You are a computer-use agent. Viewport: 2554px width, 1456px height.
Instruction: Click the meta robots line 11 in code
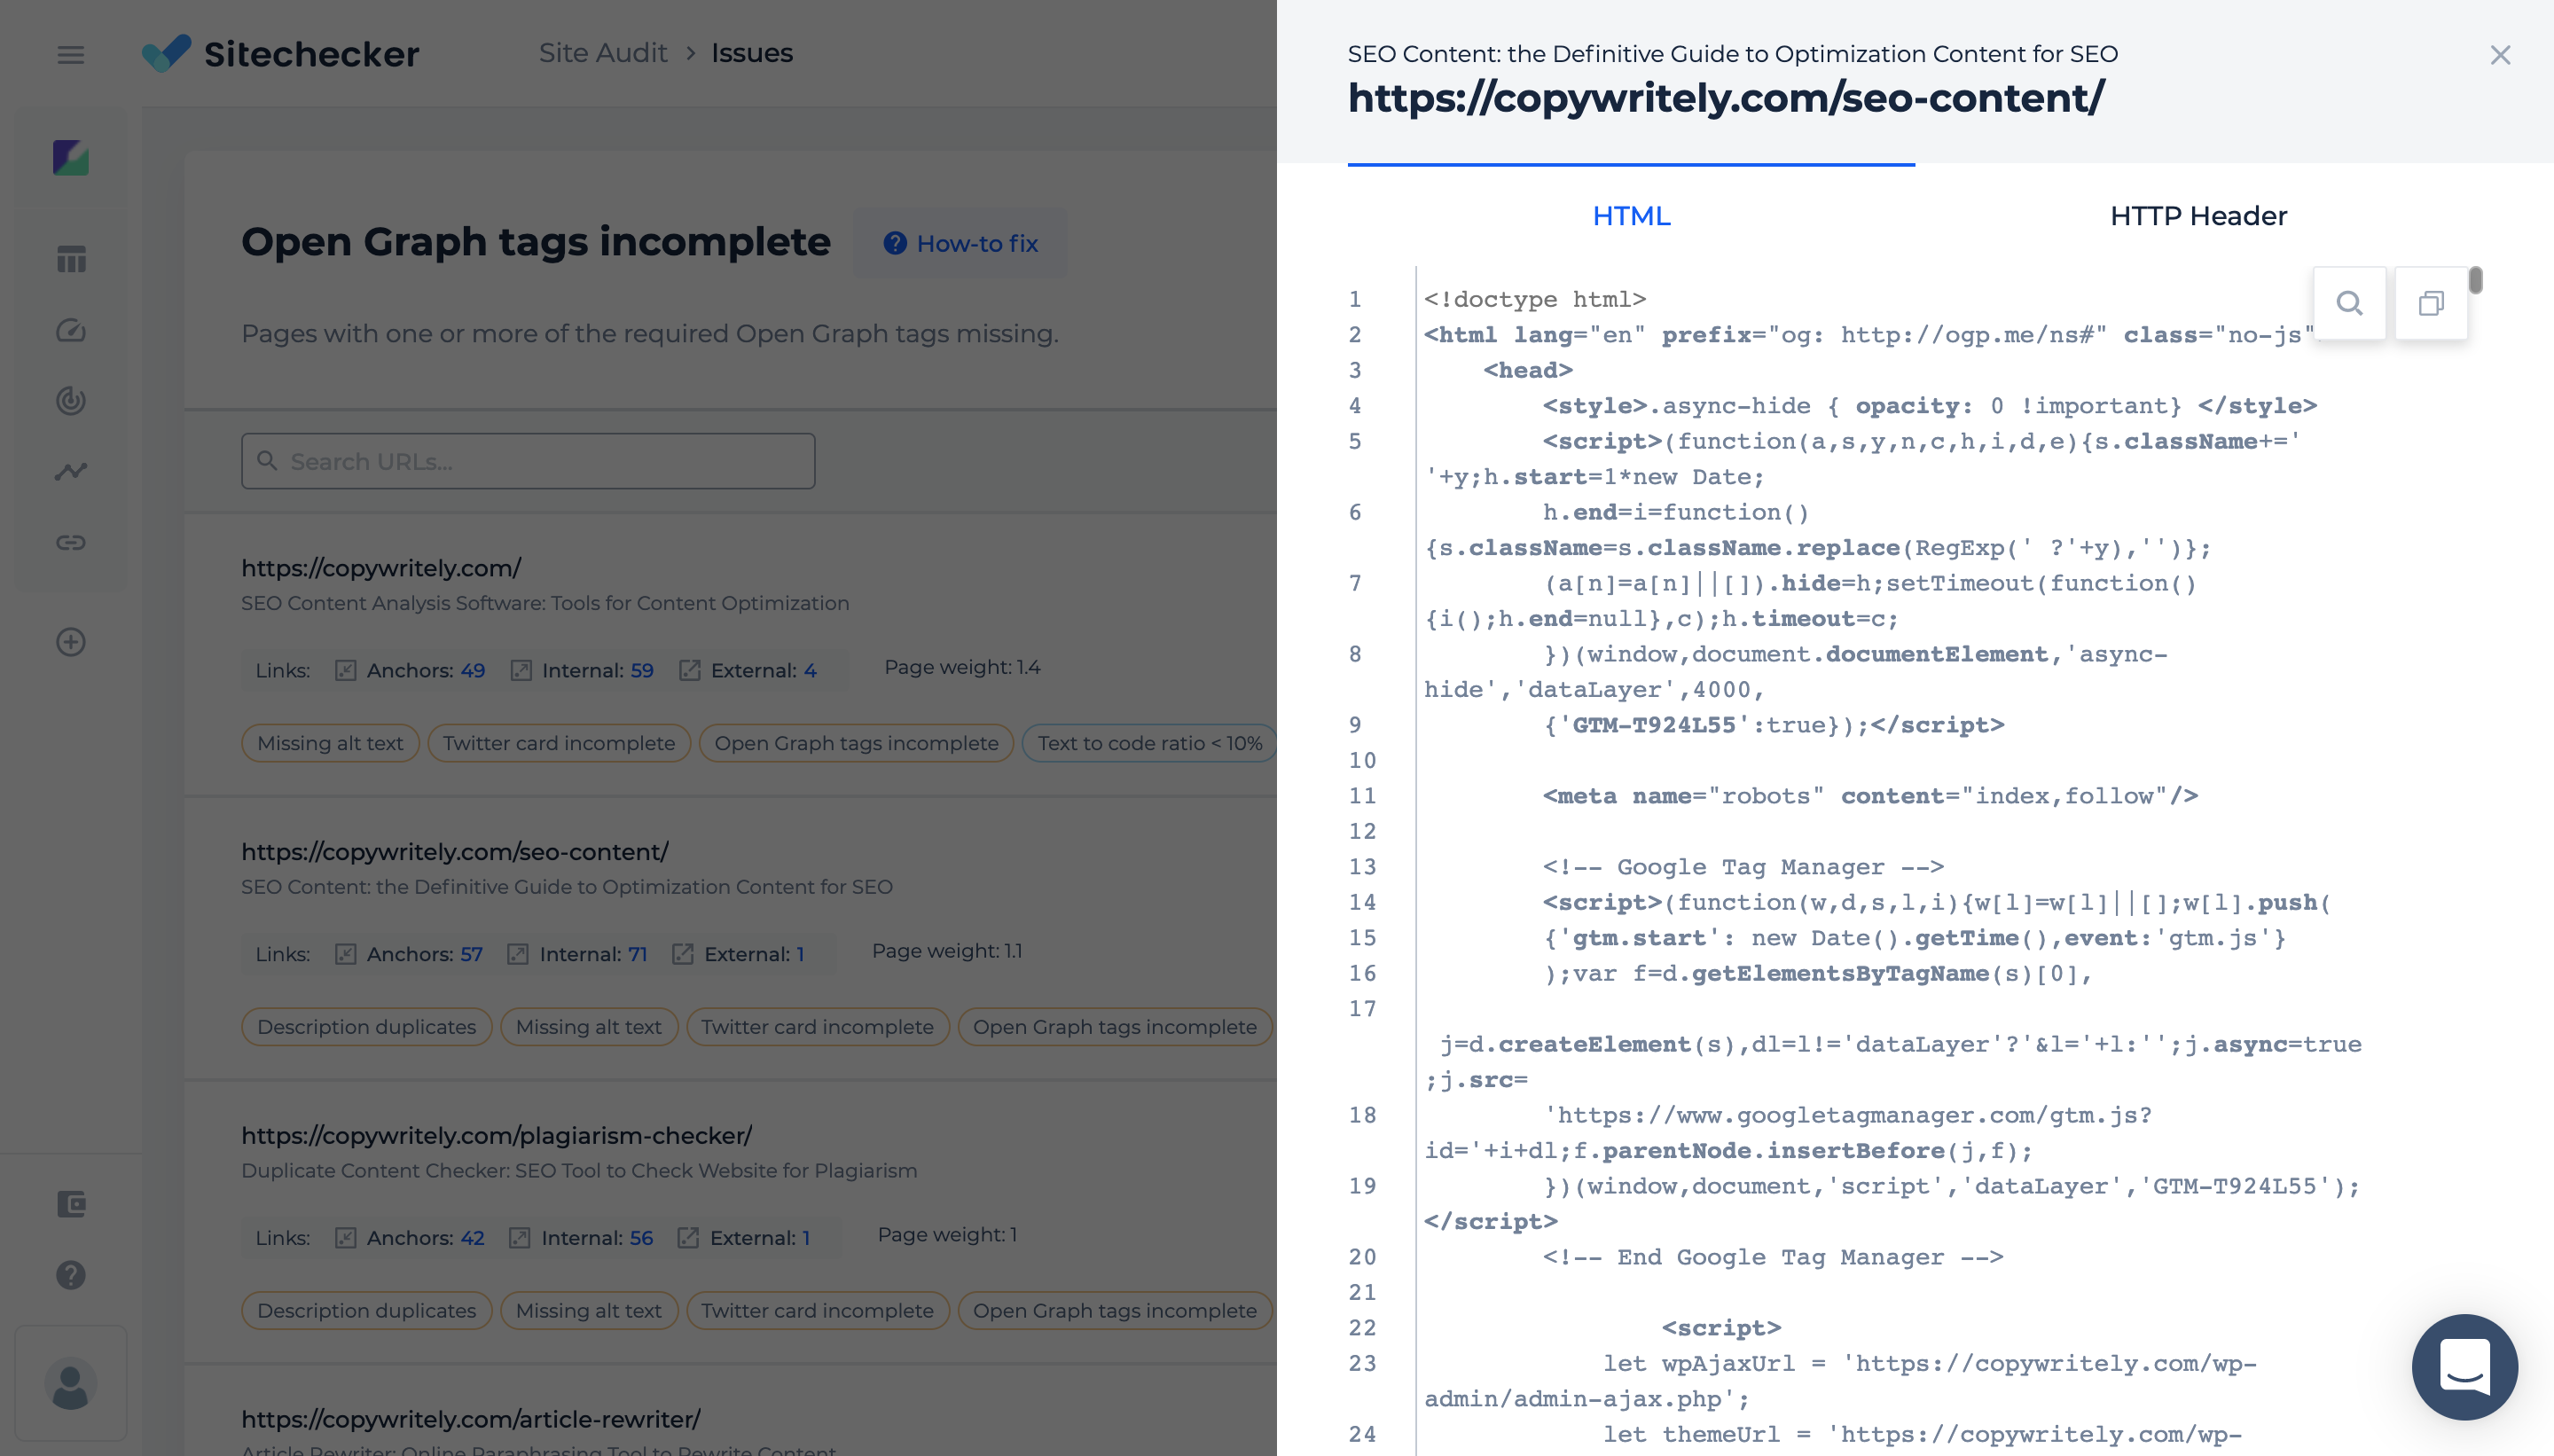click(x=1870, y=796)
